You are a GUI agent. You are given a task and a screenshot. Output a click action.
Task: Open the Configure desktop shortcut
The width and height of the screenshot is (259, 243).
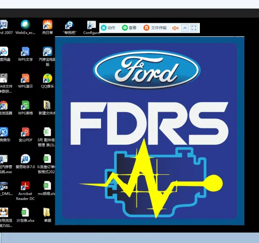[x=92, y=28]
